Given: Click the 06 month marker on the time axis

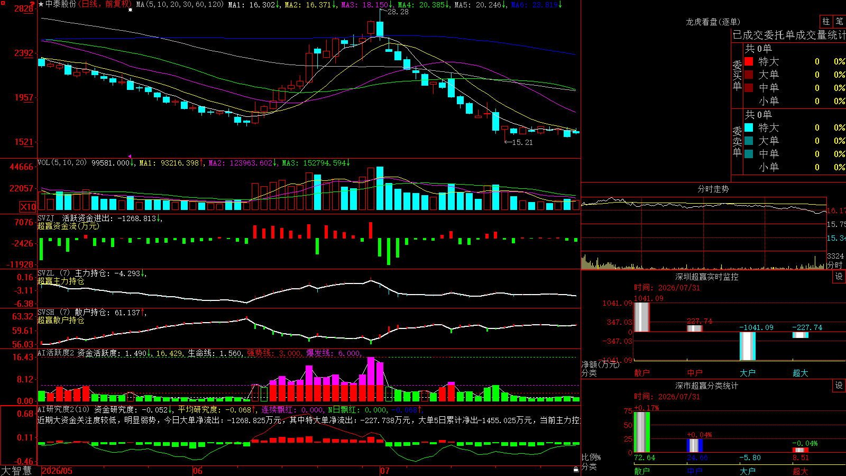Looking at the screenshot, I should point(198,471).
